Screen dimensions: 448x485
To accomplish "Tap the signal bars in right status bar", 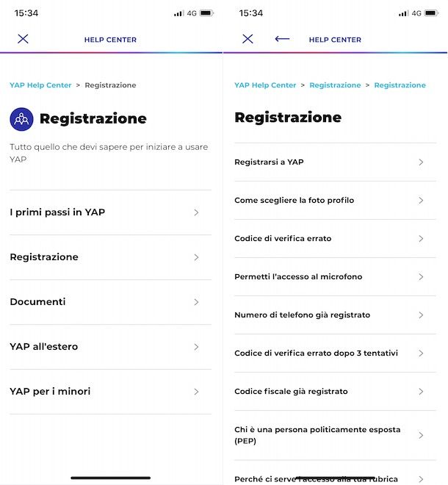I will click(x=402, y=13).
